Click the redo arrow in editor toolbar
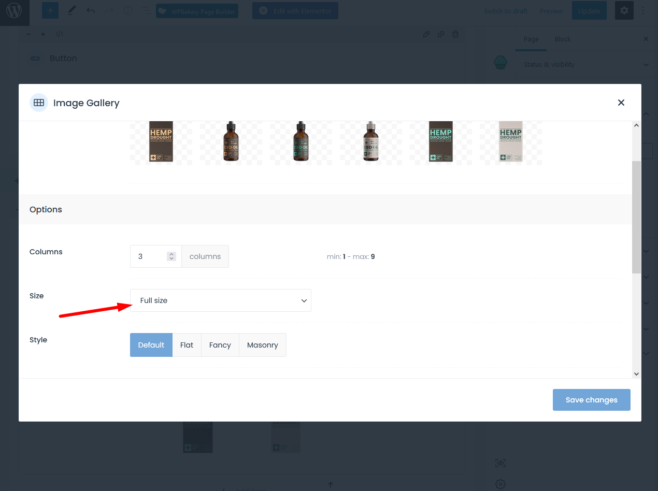 [109, 10]
